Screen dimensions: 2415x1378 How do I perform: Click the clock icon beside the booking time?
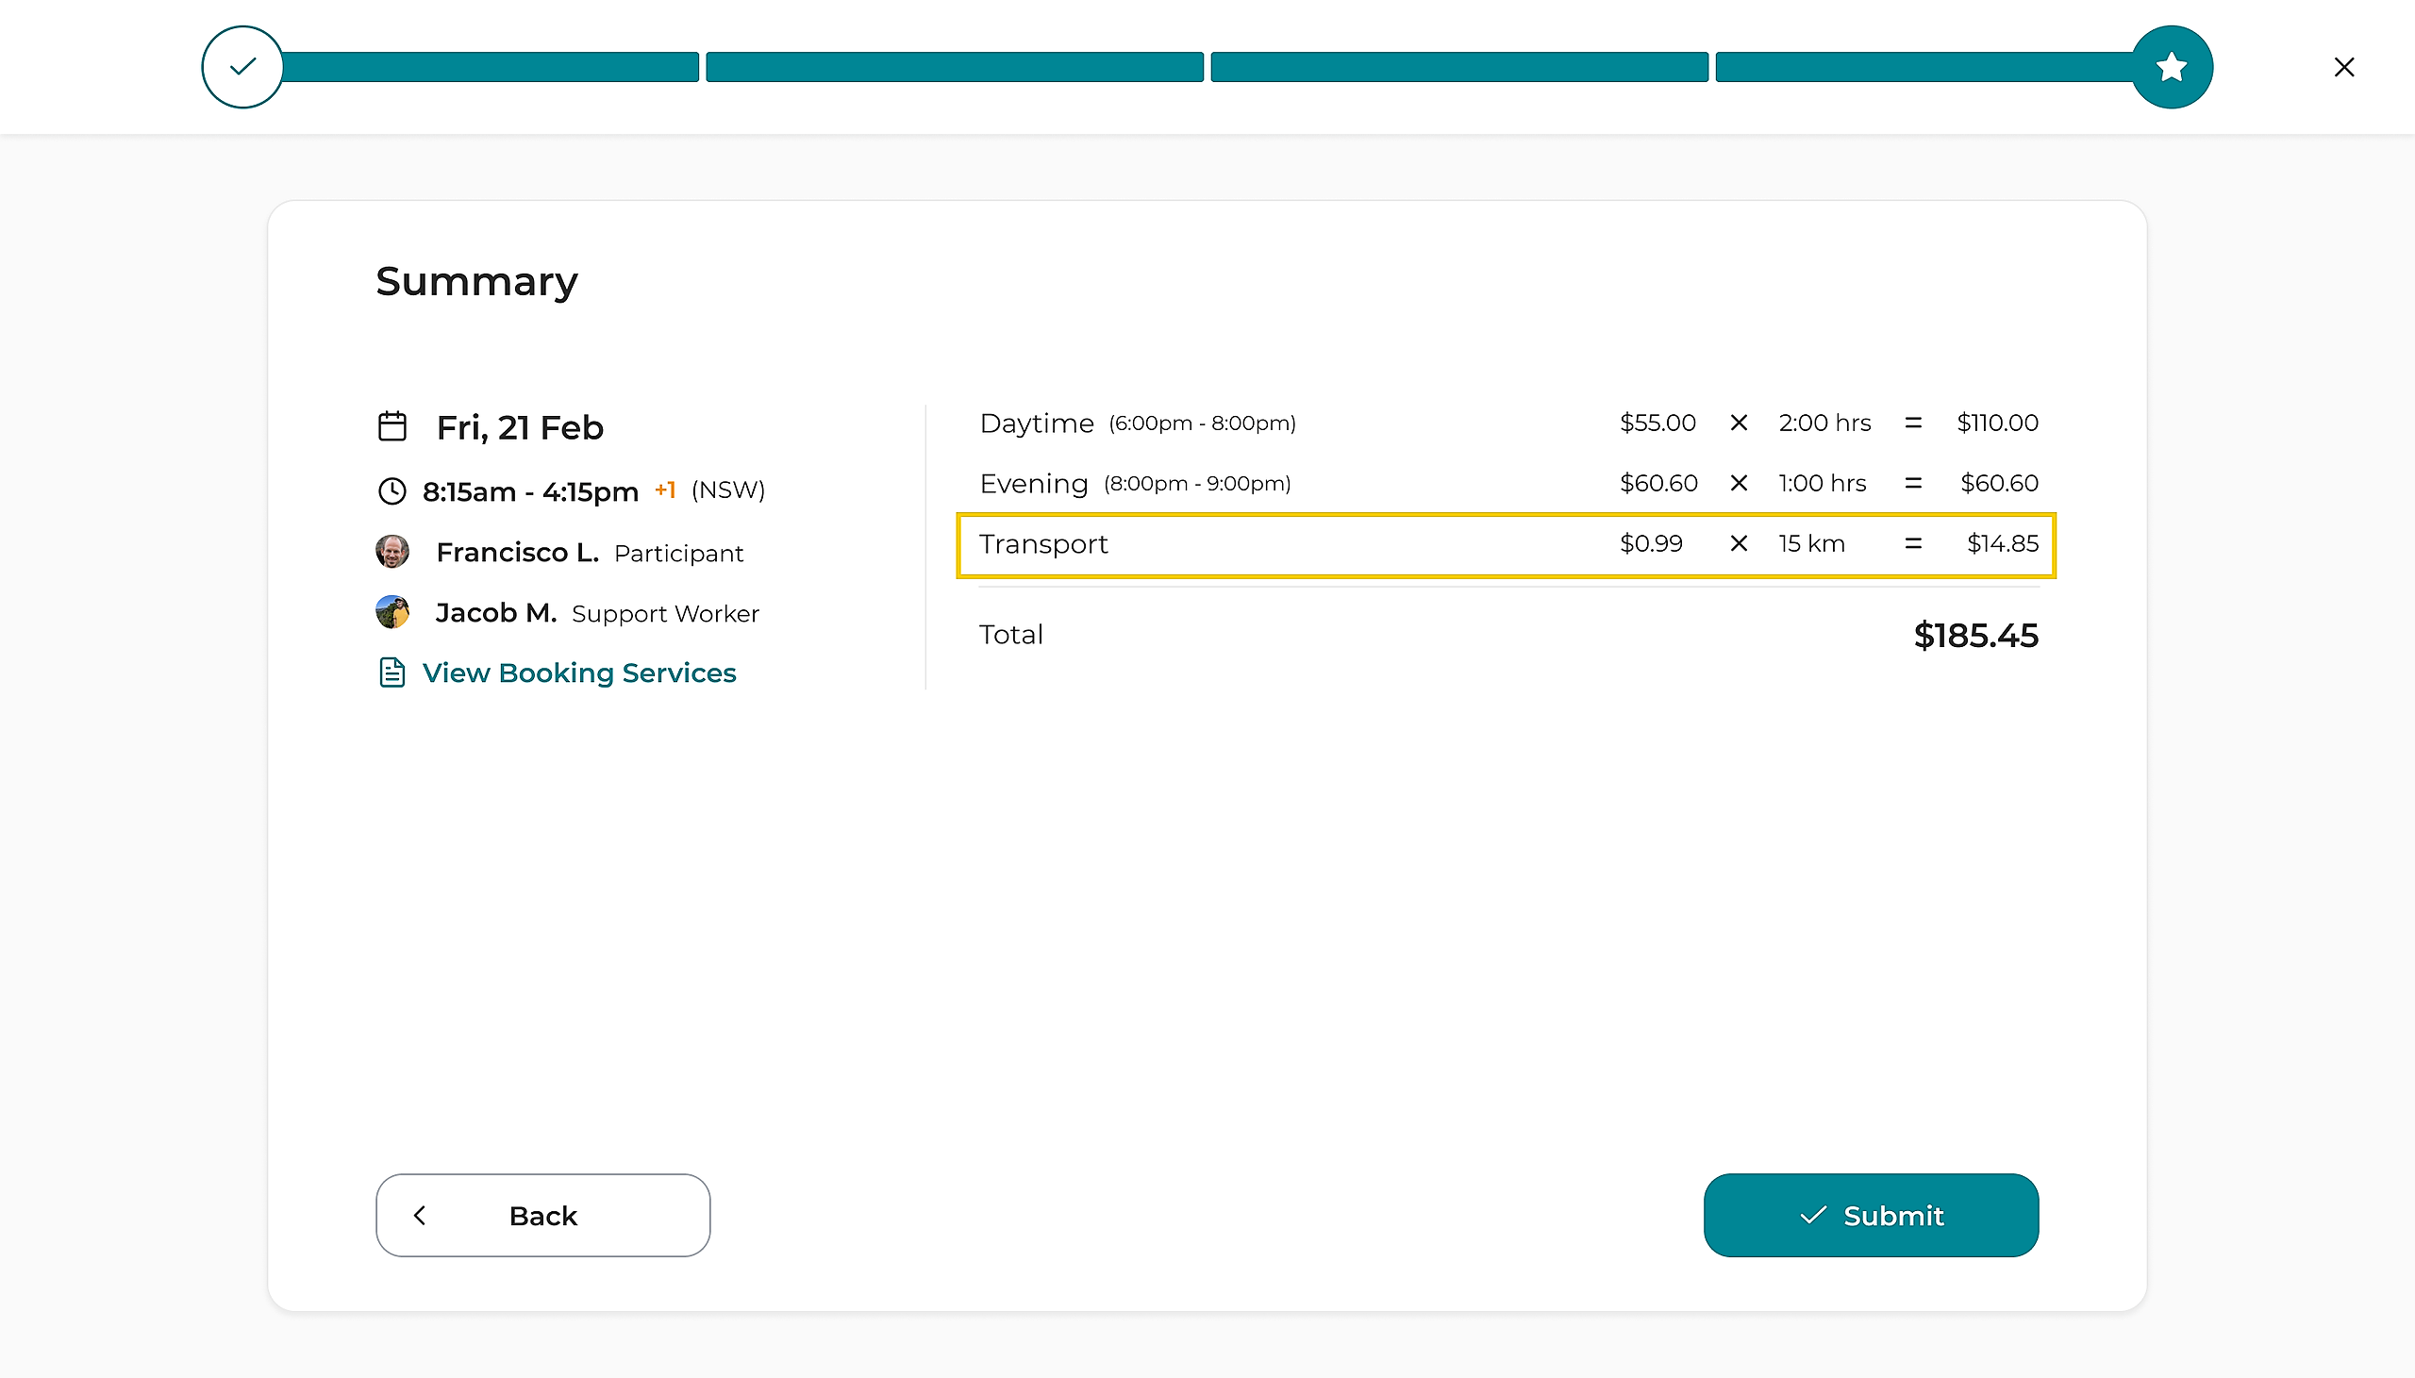coord(391,491)
